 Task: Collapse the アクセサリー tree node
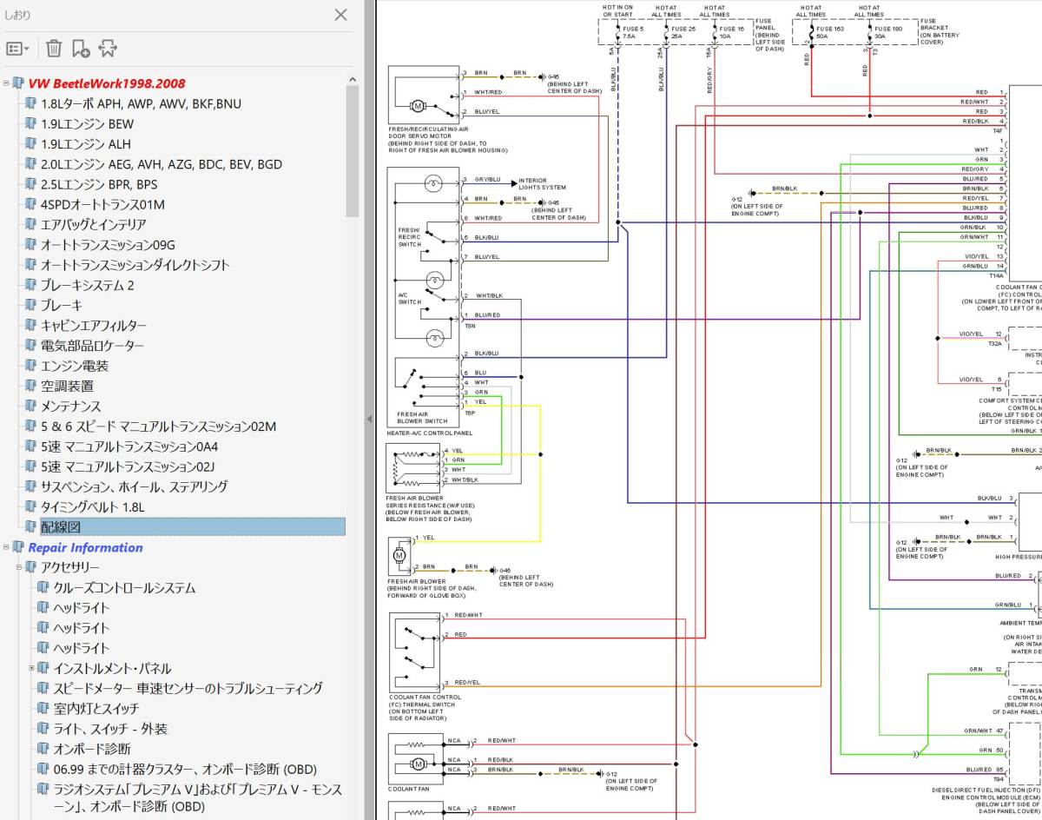click(x=19, y=567)
